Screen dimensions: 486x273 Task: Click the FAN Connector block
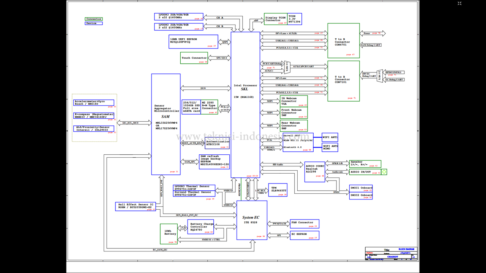coord(305,224)
